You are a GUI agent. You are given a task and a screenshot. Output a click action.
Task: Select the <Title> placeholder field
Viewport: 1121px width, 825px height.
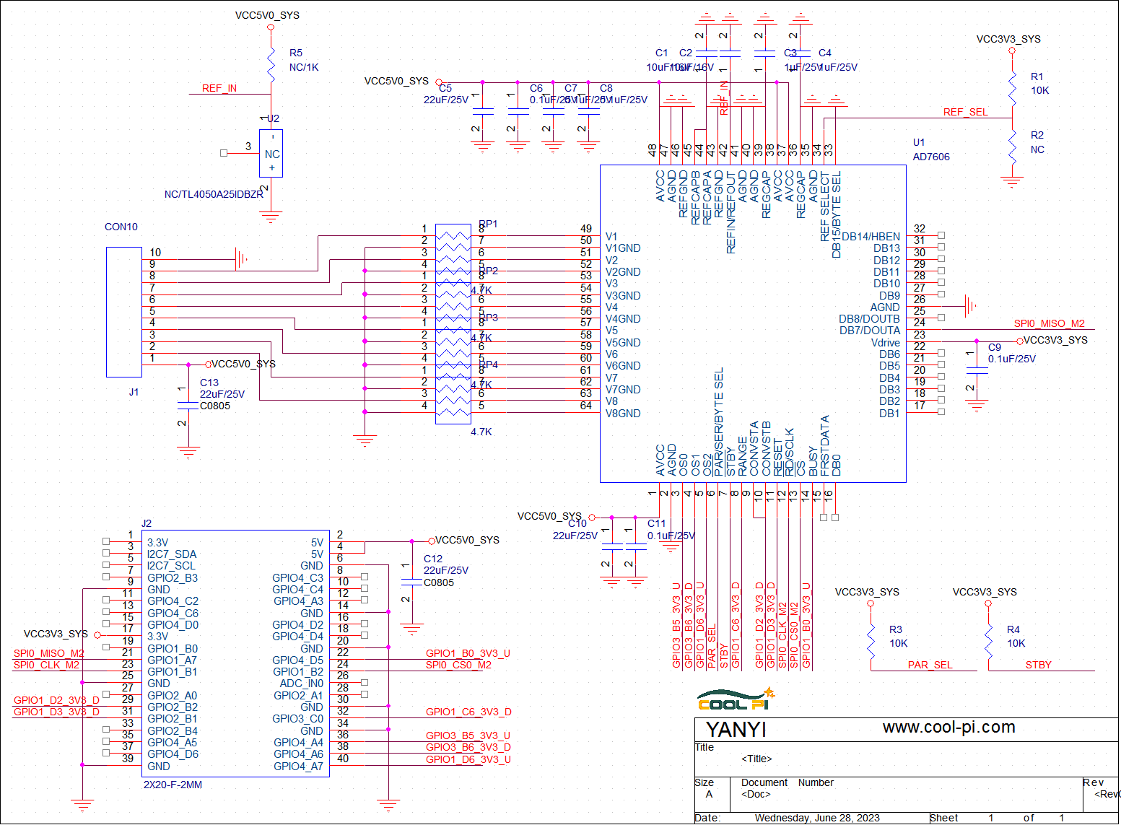point(756,759)
